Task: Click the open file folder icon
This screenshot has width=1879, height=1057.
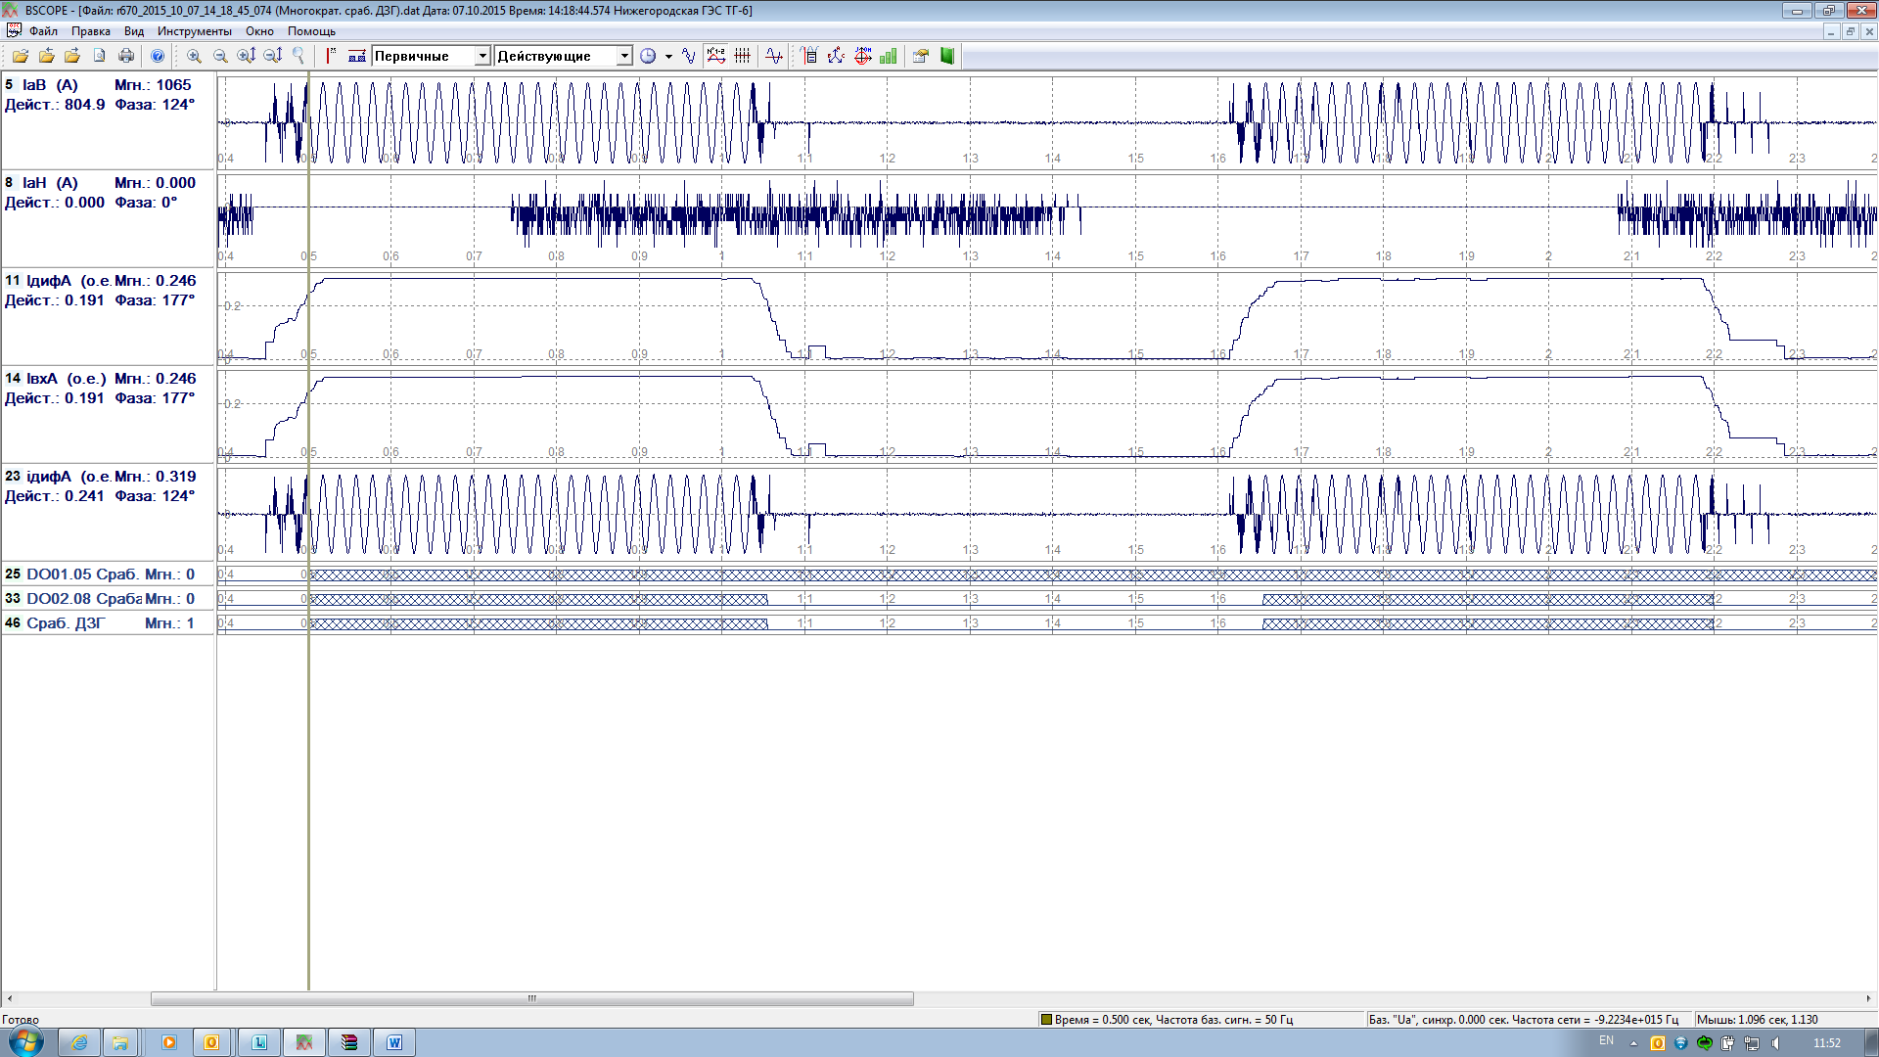Action: (20, 56)
